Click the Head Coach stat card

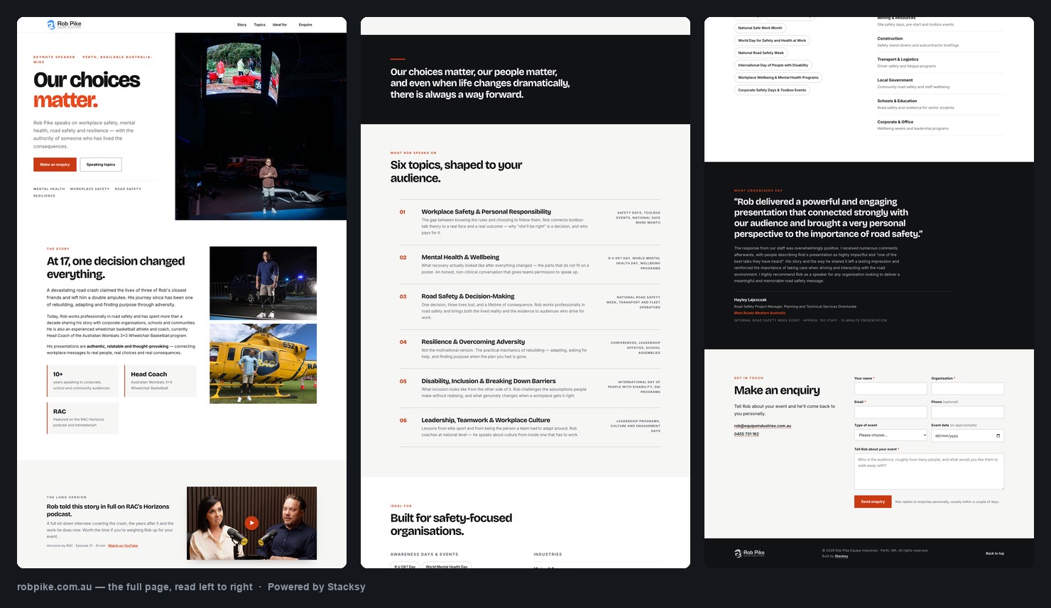click(x=160, y=380)
